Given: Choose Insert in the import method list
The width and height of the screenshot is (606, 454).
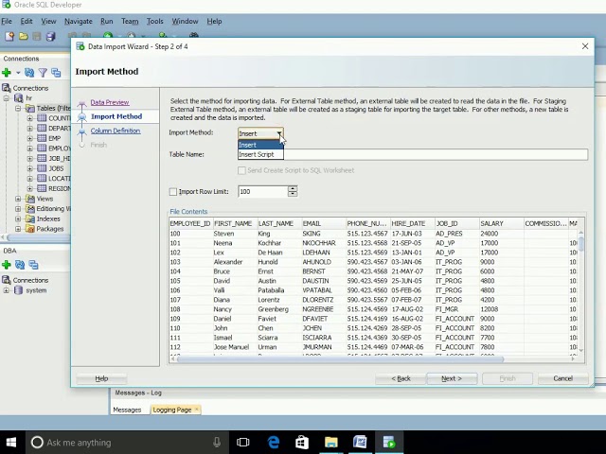Looking at the screenshot, I should point(260,145).
